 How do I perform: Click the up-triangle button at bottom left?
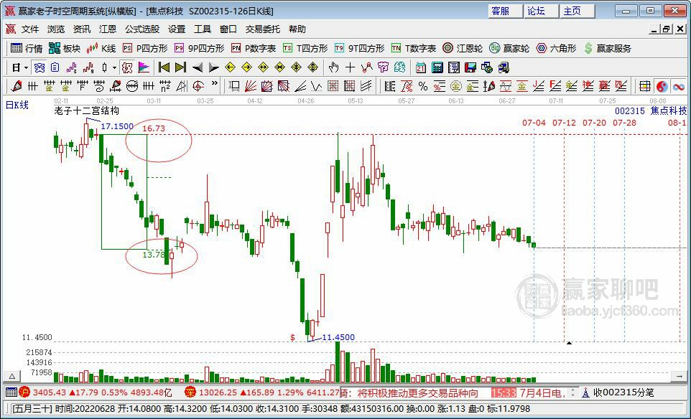12,376
